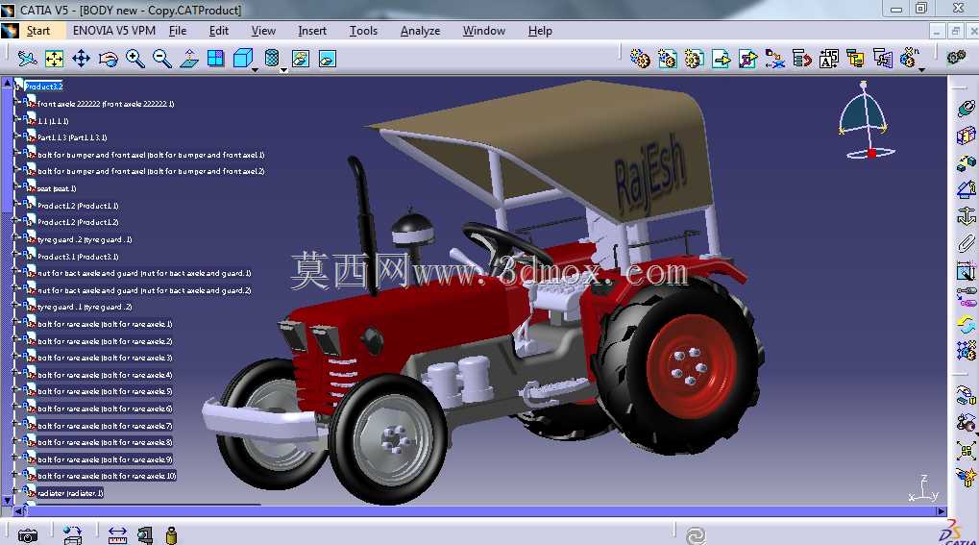Choose the Normal View icon

[189, 59]
